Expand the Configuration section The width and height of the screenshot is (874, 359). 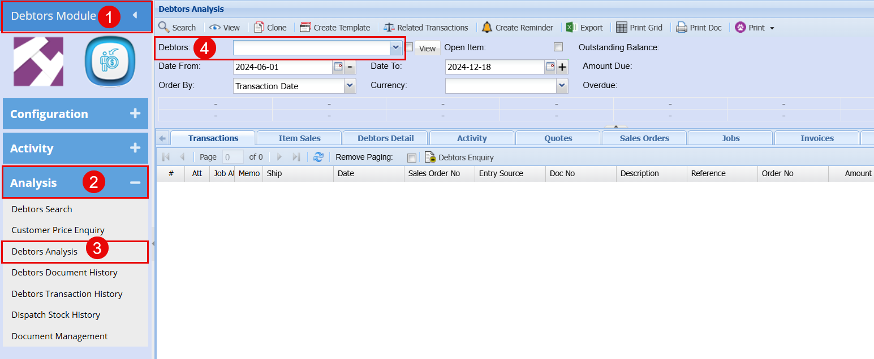pos(135,113)
